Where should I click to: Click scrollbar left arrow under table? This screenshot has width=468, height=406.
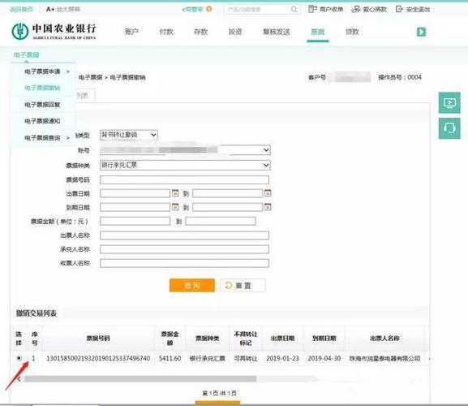pos(19,379)
